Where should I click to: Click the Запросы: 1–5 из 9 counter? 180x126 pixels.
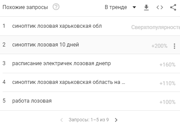[89, 120]
